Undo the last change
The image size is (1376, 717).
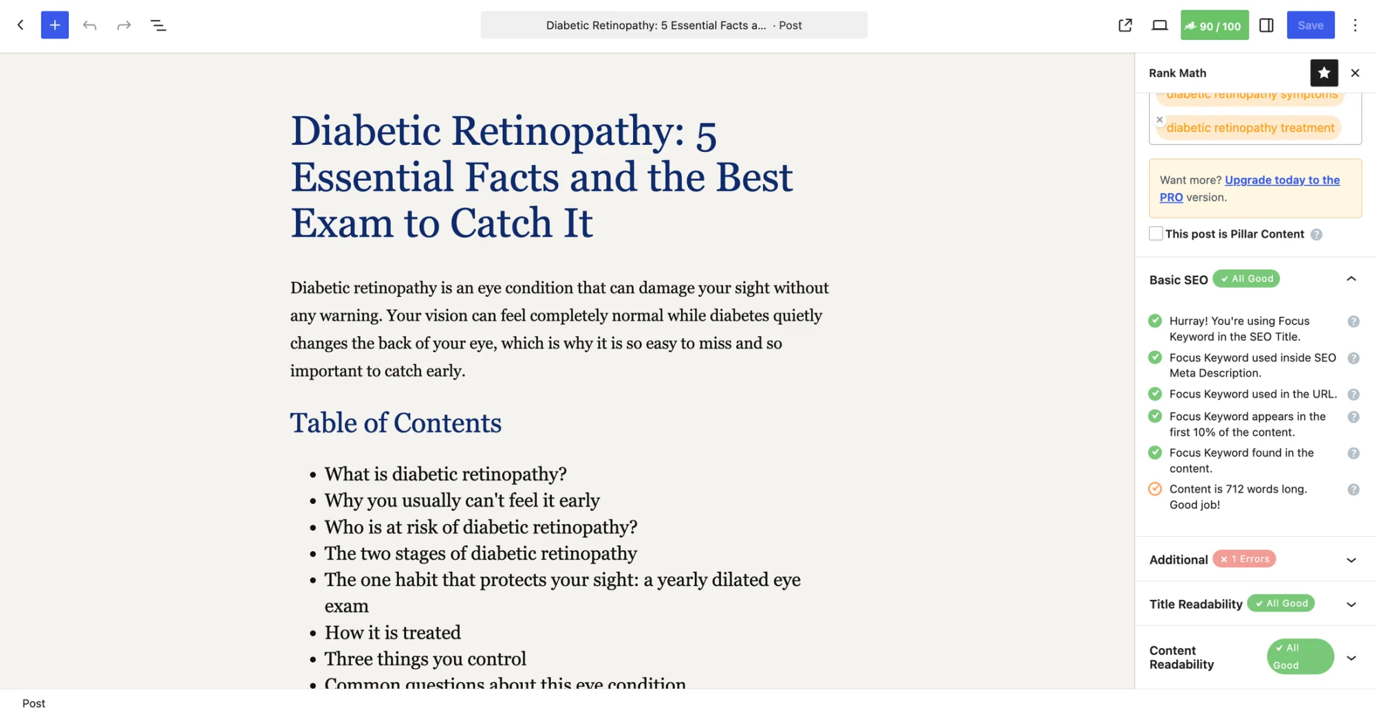89,25
